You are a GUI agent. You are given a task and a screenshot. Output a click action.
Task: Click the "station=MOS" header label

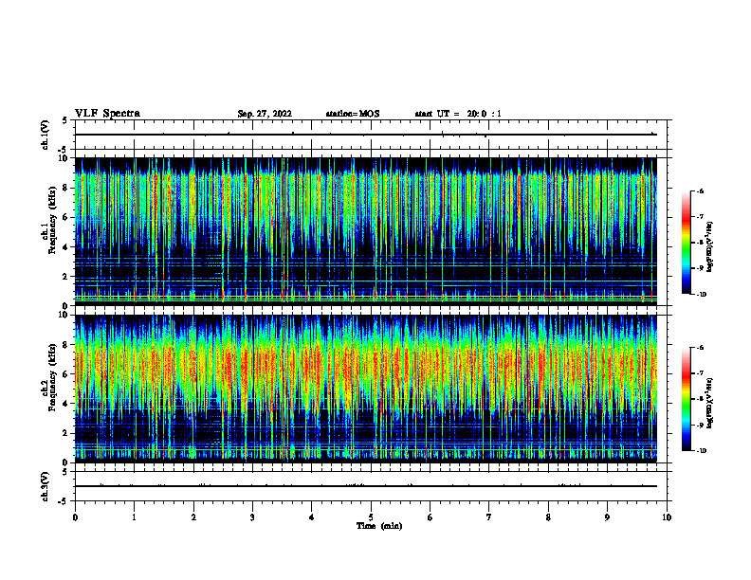point(353,114)
